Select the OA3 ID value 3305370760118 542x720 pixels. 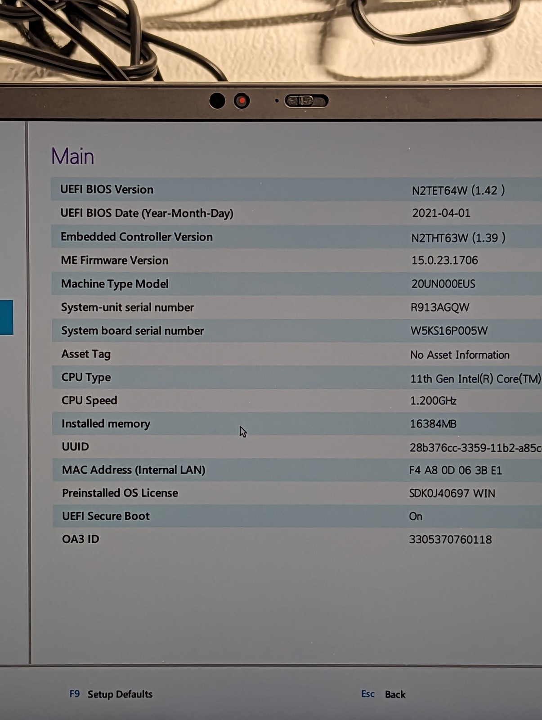[450, 540]
